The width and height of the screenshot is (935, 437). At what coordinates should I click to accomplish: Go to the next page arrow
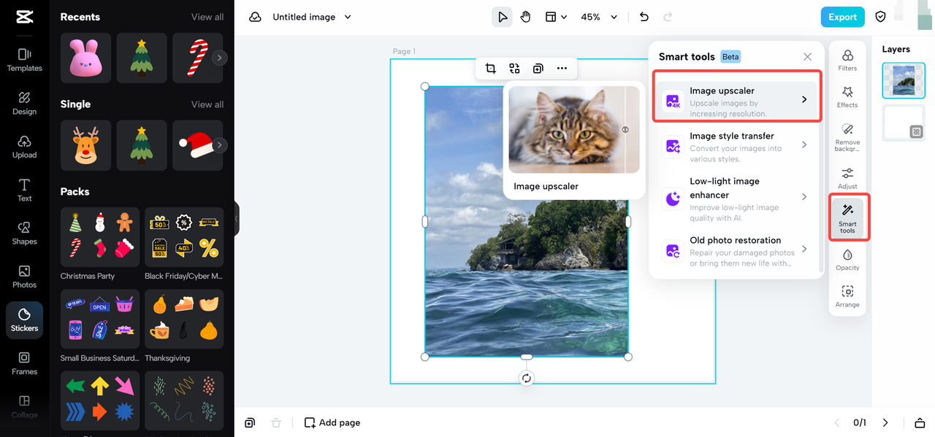(x=885, y=422)
